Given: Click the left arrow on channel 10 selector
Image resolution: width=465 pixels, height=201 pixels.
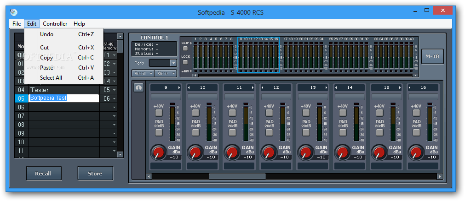Looking at the screenshot, I should [x=189, y=87].
